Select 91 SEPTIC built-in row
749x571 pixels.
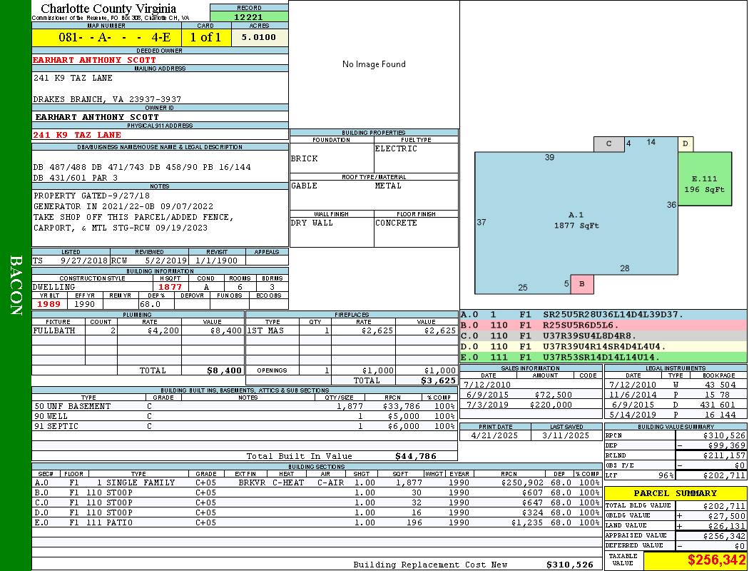coord(245,426)
